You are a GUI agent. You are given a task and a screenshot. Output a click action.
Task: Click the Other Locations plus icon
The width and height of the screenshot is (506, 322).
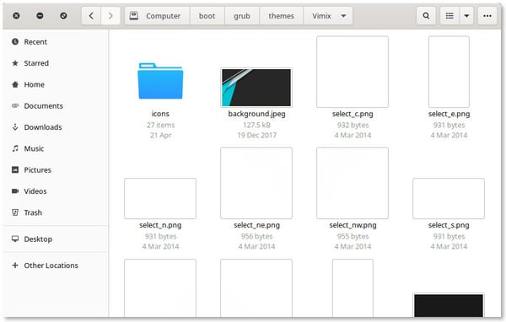click(15, 266)
